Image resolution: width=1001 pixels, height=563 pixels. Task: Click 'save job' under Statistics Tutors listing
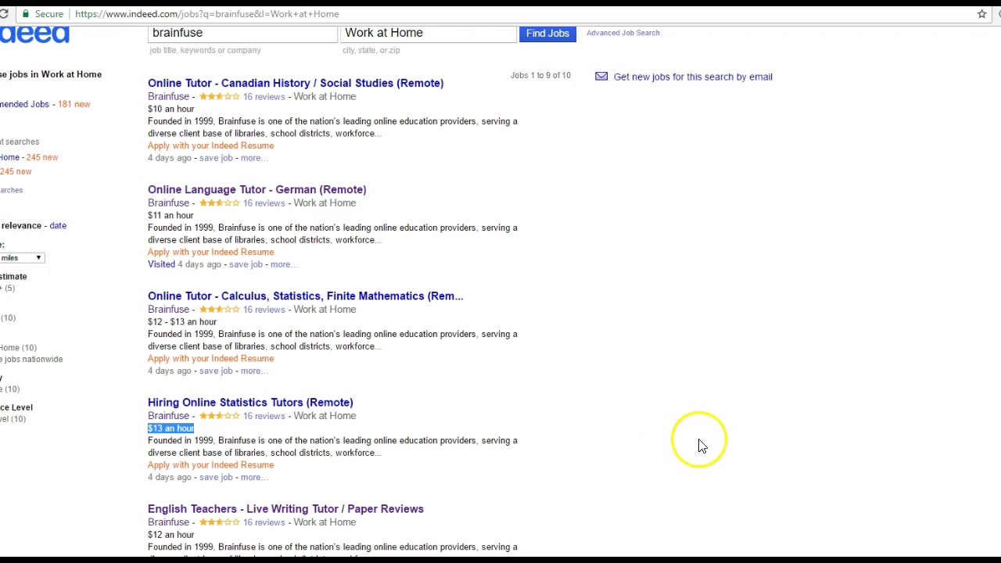(216, 477)
